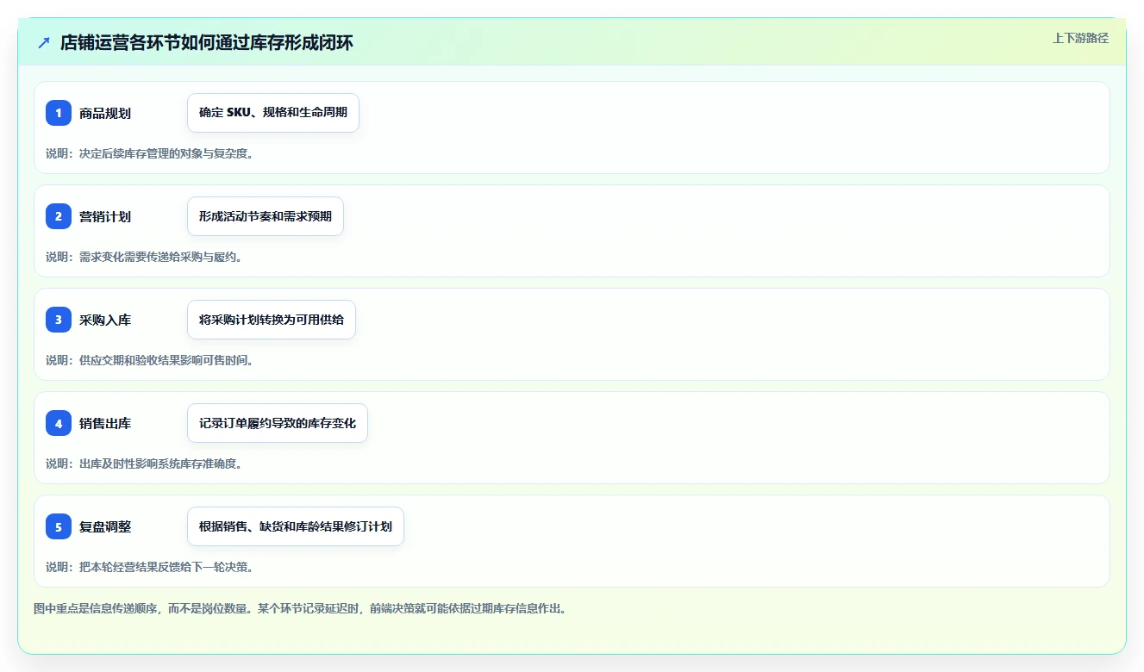Click the note 需求变化需要传递给采购与履约
The image size is (1144, 672).
(144, 257)
